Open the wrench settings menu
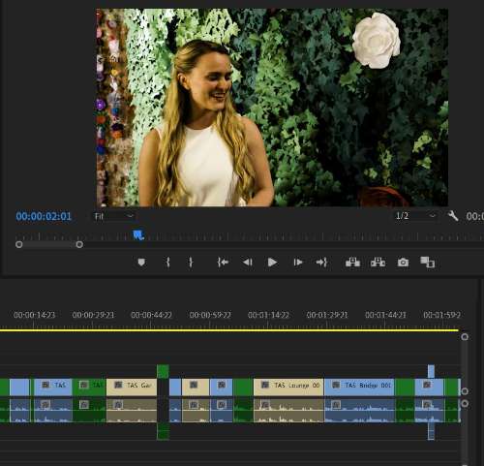Viewport: 484px width, 466px height. (453, 216)
